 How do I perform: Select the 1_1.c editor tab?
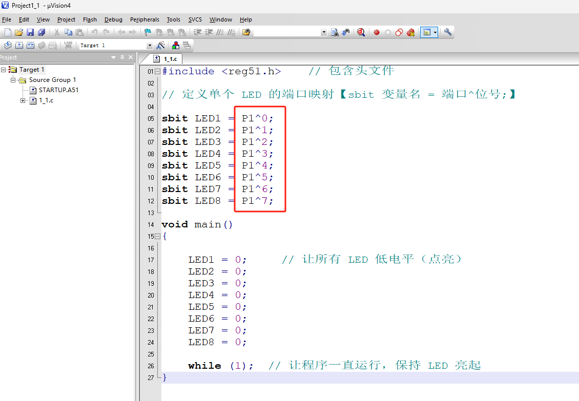[166, 59]
